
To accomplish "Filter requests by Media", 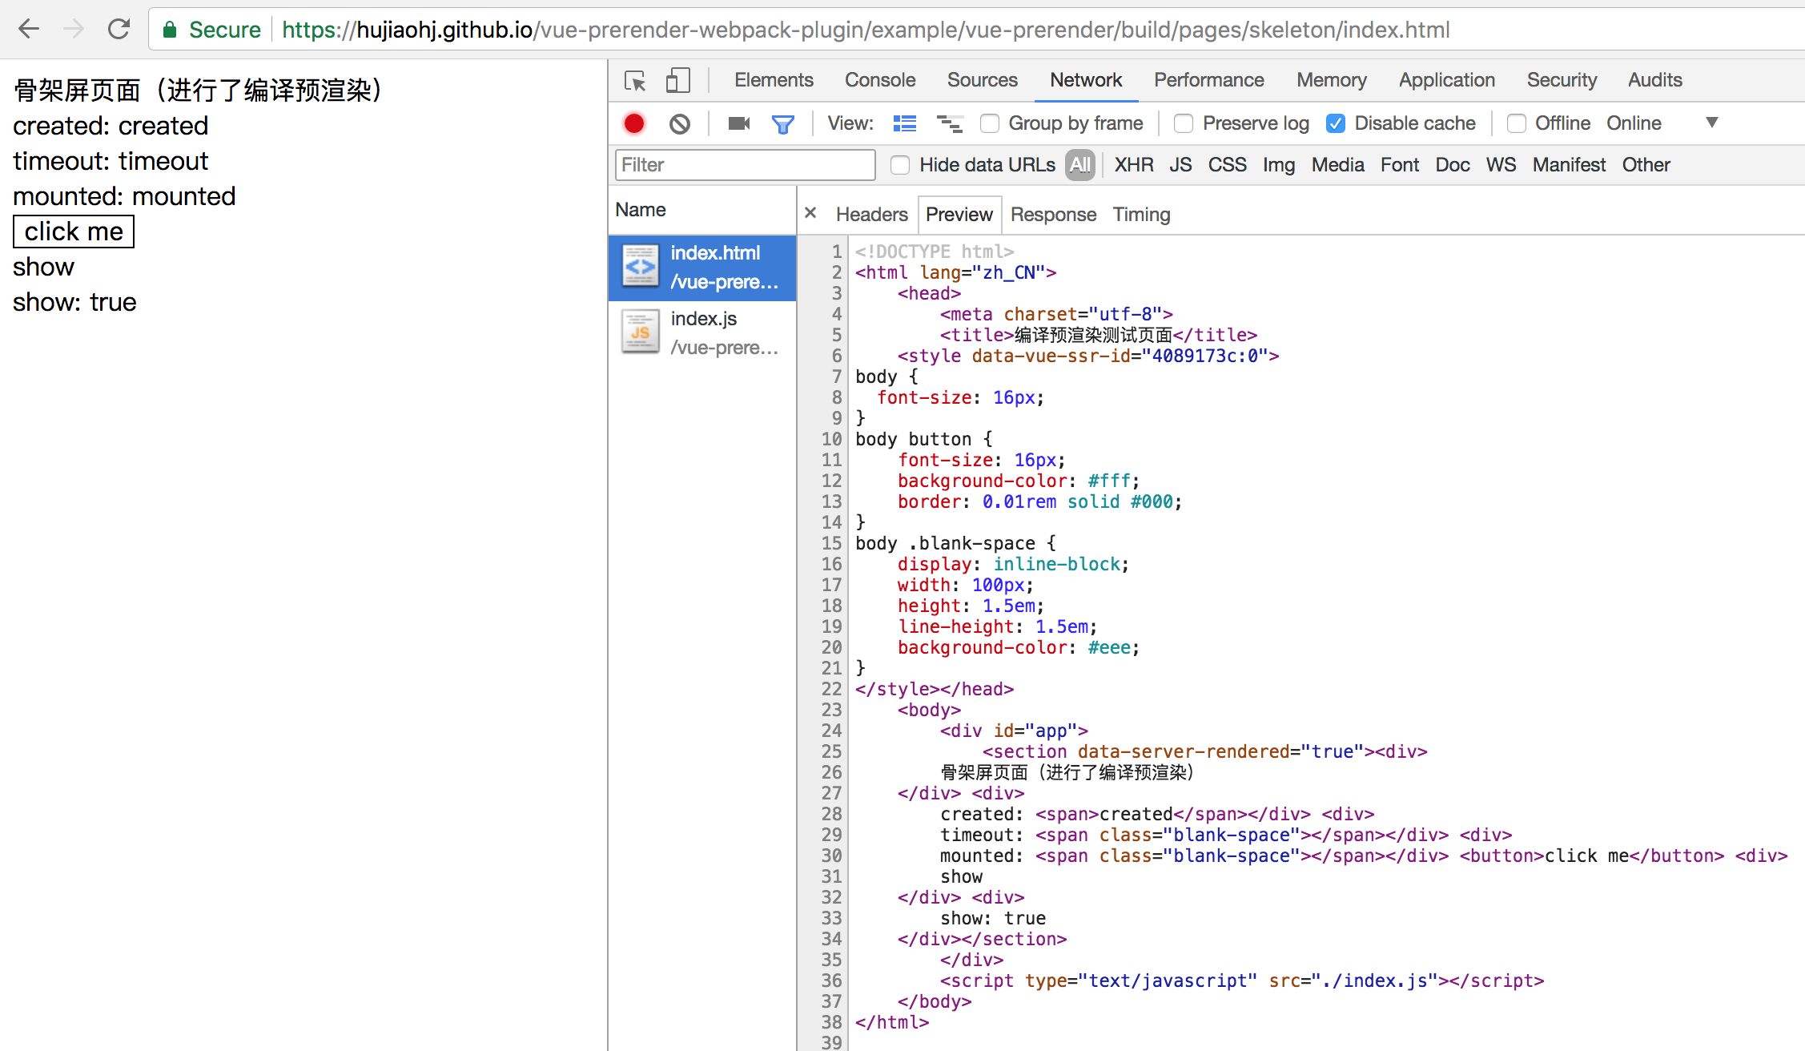I will click(x=1337, y=165).
